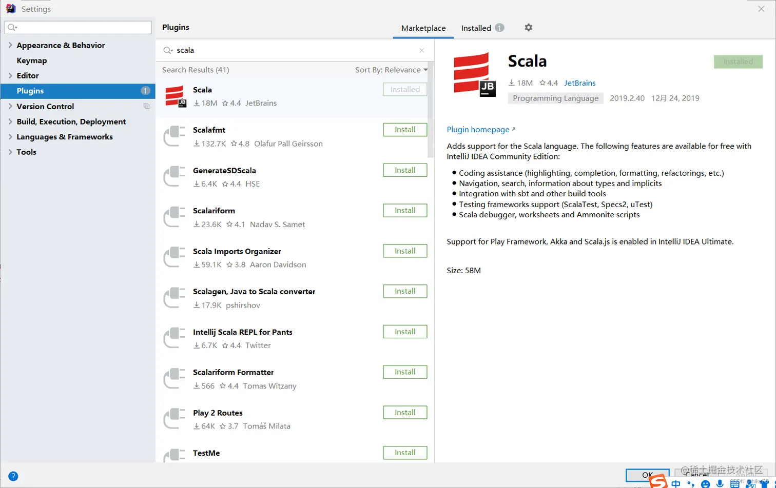Install the Scala Imports Organizer plugin

point(405,251)
